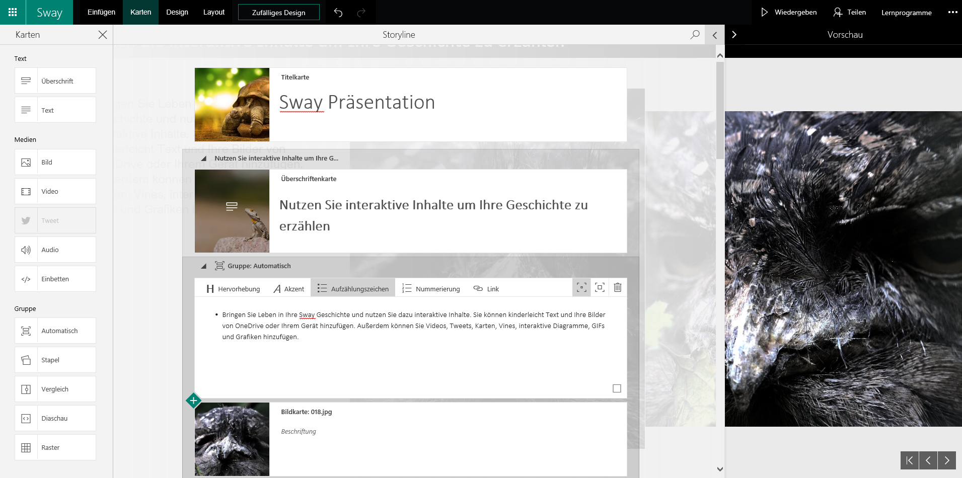Image resolution: width=962 pixels, height=478 pixels.
Task: Click in the bulleted paragraph text
Action: click(x=413, y=326)
